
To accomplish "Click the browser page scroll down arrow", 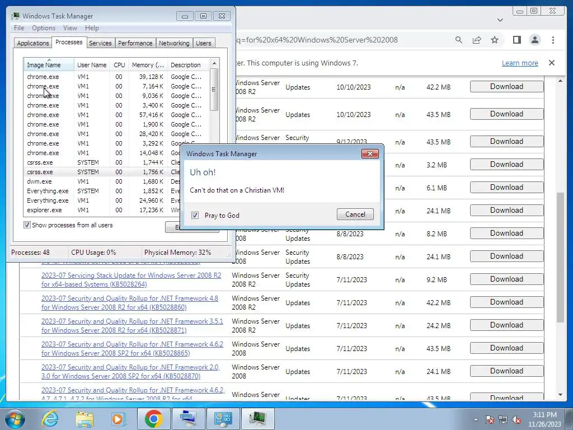I will coord(560,395).
